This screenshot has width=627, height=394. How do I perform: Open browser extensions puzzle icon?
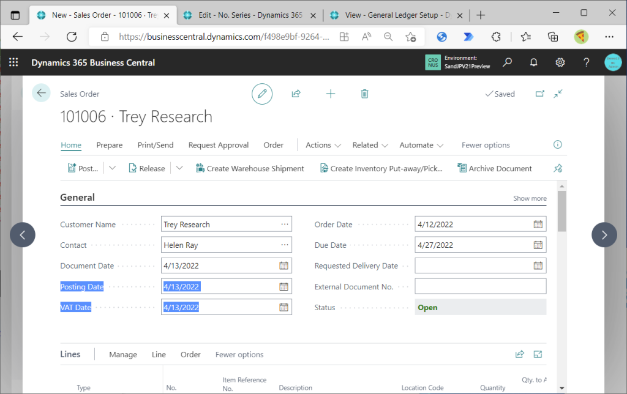coord(496,37)
